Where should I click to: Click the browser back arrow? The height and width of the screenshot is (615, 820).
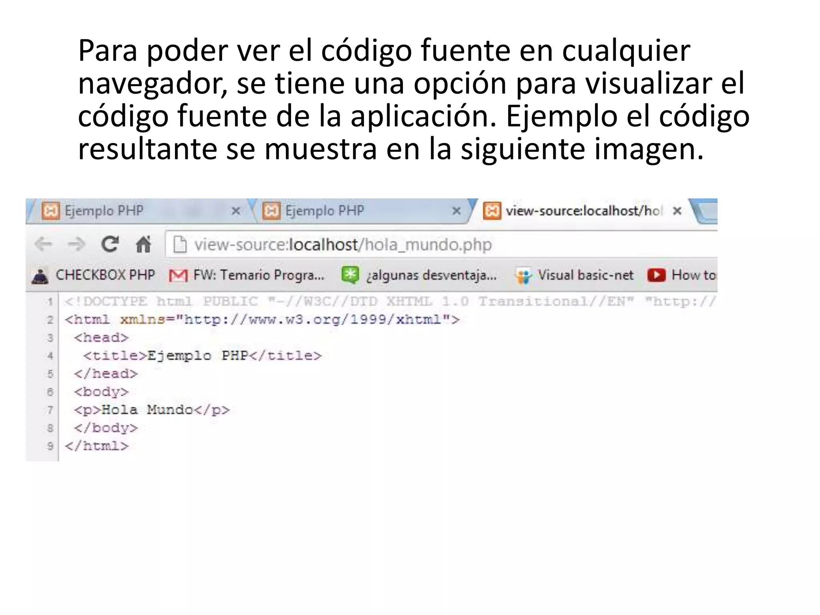(44, 244)
